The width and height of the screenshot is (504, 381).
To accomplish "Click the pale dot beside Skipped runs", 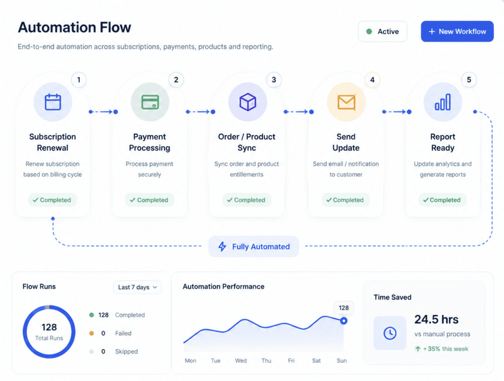I will pyautogui.click(x=92, y=351).
